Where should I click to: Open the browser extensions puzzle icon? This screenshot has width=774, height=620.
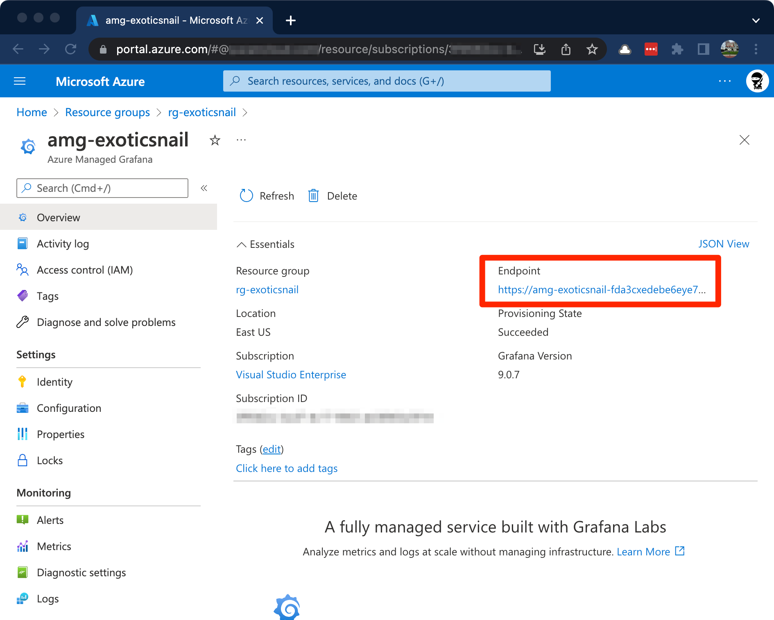point(677,49)
